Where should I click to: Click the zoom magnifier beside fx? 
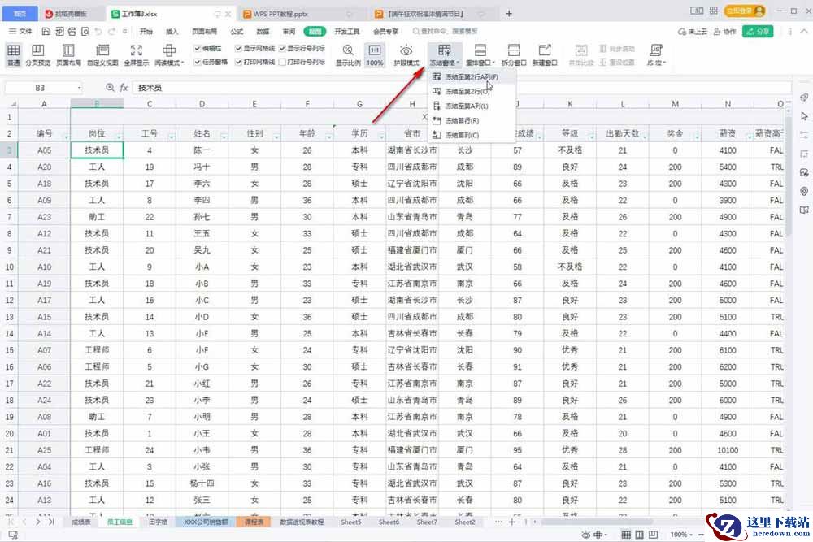(x=110, y=88)
